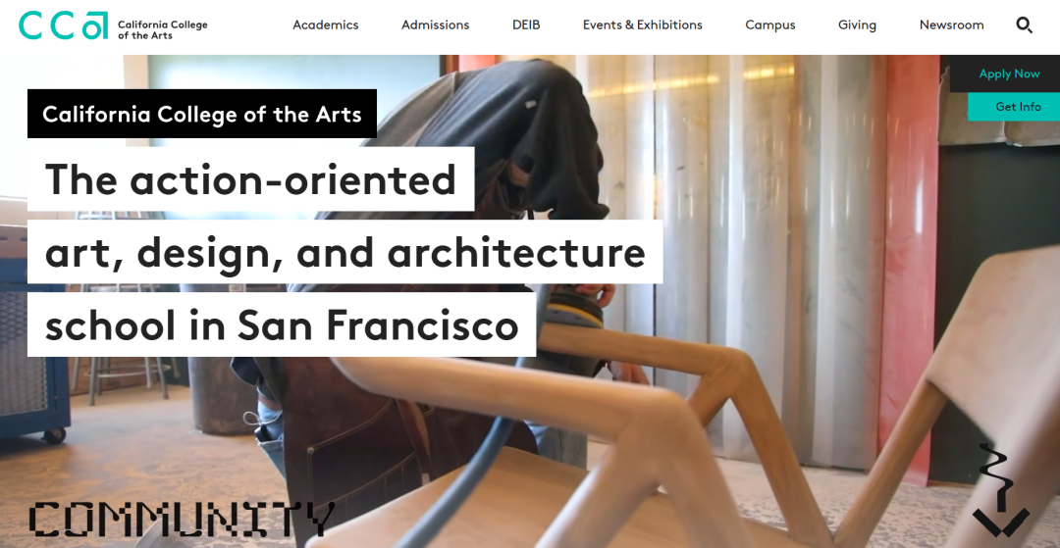Open the Academics menu

pyautogui.click(x=325, y=25)
